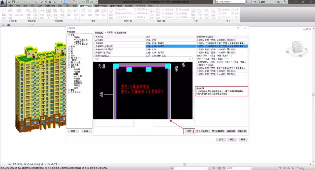Switch to the 项目输出 tab
This screenshot has width=315, height=170.
point(99,33)
